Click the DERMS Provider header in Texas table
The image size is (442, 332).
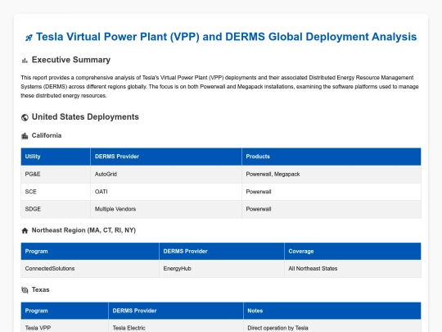click(x=176, y=311)
